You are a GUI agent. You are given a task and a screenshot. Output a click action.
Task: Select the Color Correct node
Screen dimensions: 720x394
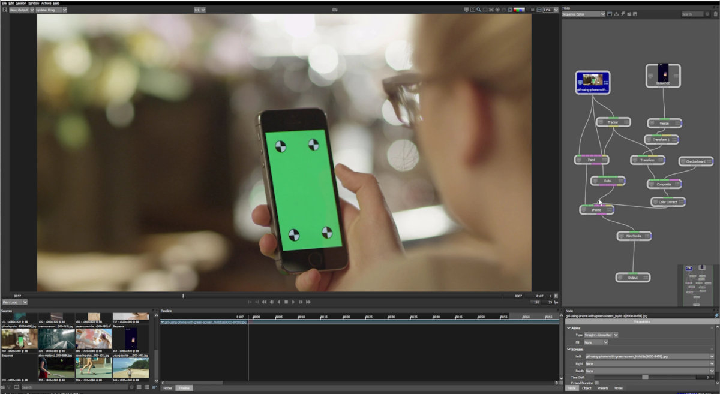coord(668,202)
